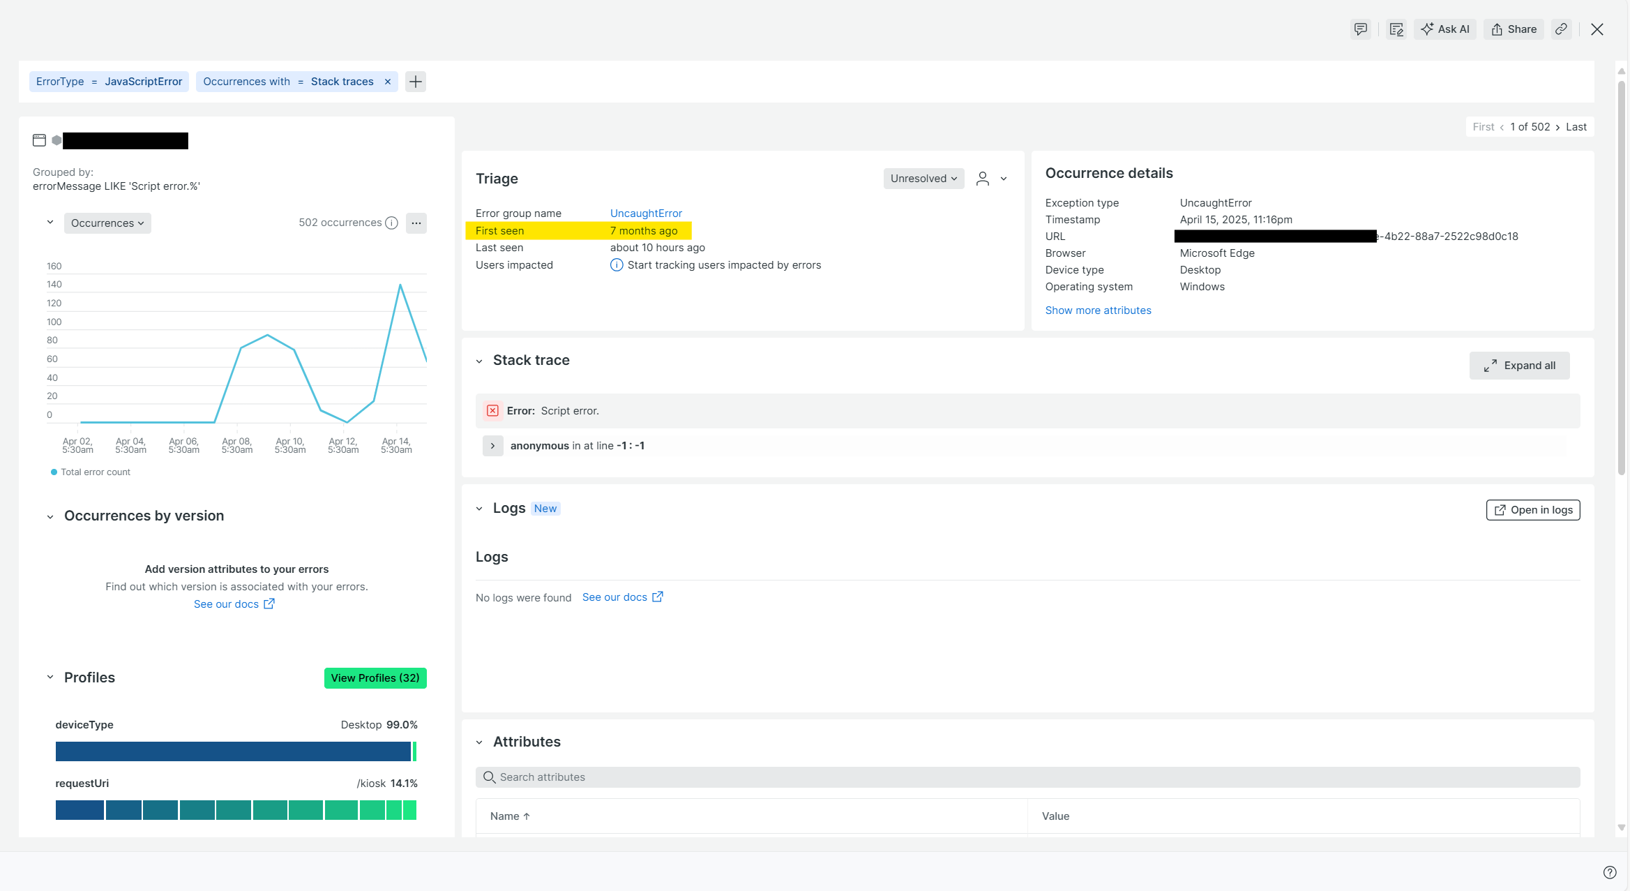
Task: Click Show more attributes link
Action: (x=1098, y=310)
